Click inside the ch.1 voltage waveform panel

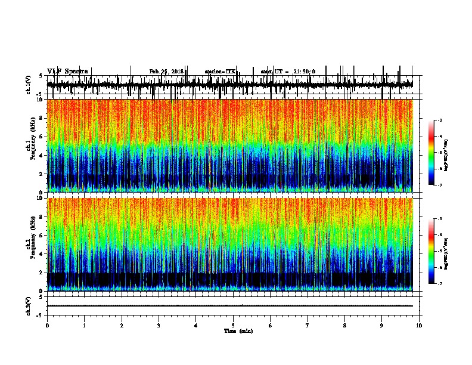233,85
